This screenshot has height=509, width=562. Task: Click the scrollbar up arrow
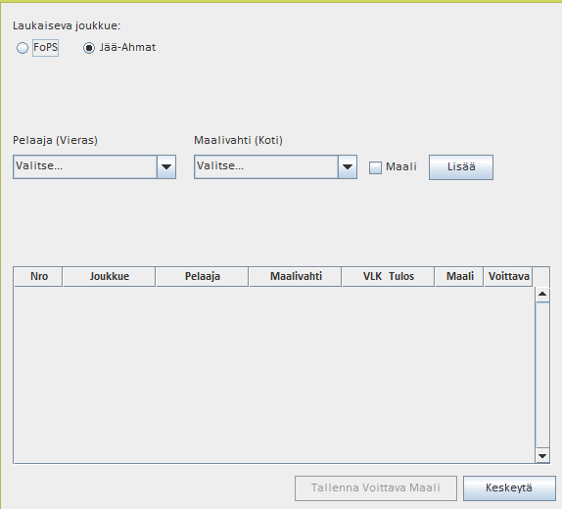542,295
